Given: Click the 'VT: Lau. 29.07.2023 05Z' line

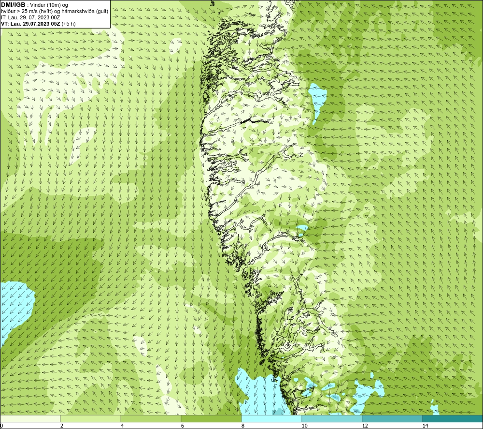Looking at the screenshot, I should [38, 24].
